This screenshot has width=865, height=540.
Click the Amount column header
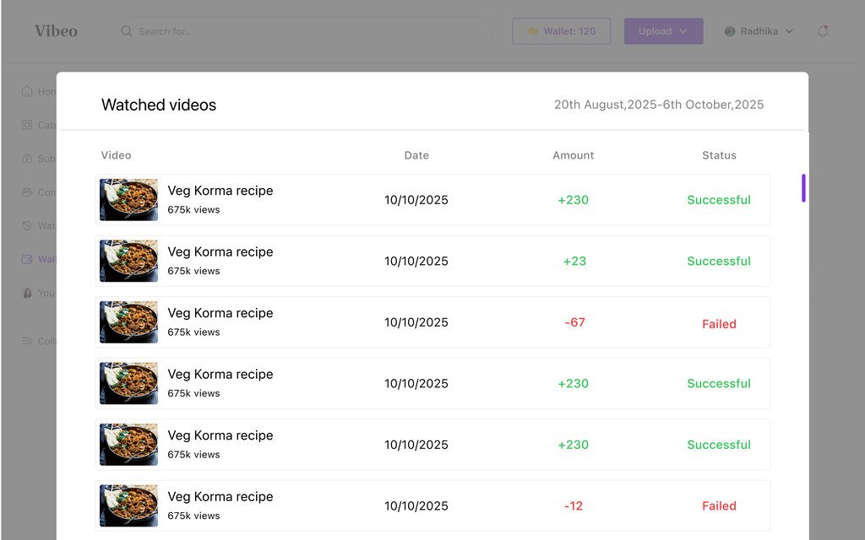coord(574,155)
